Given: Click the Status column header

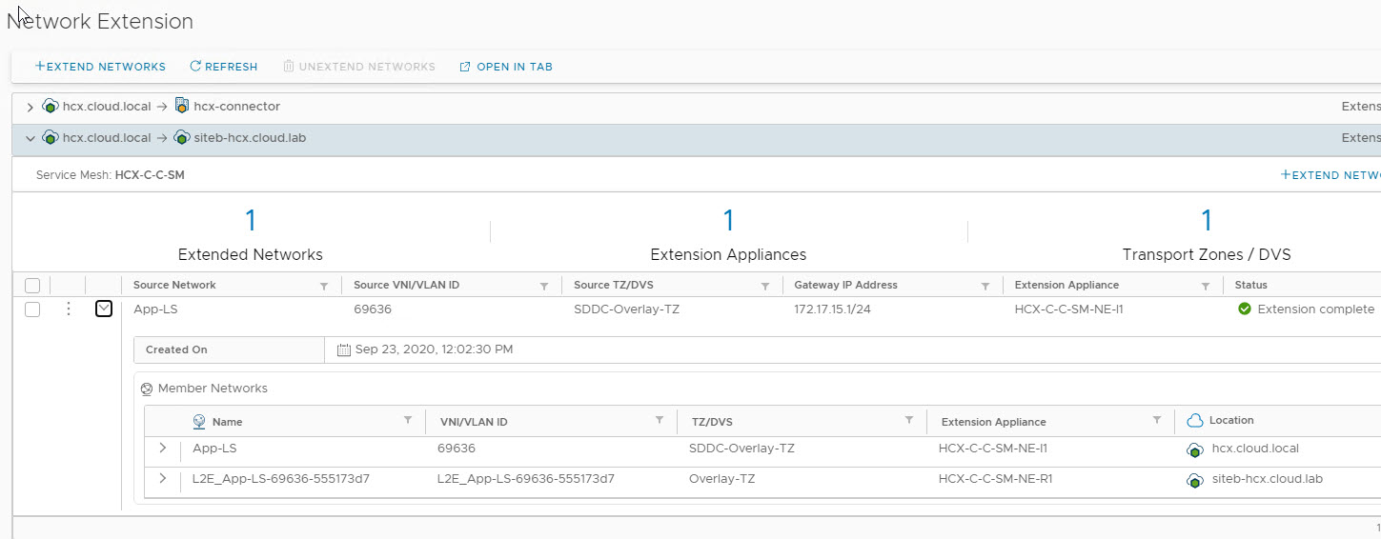Looking at the screenshot, I should 1250,285.
